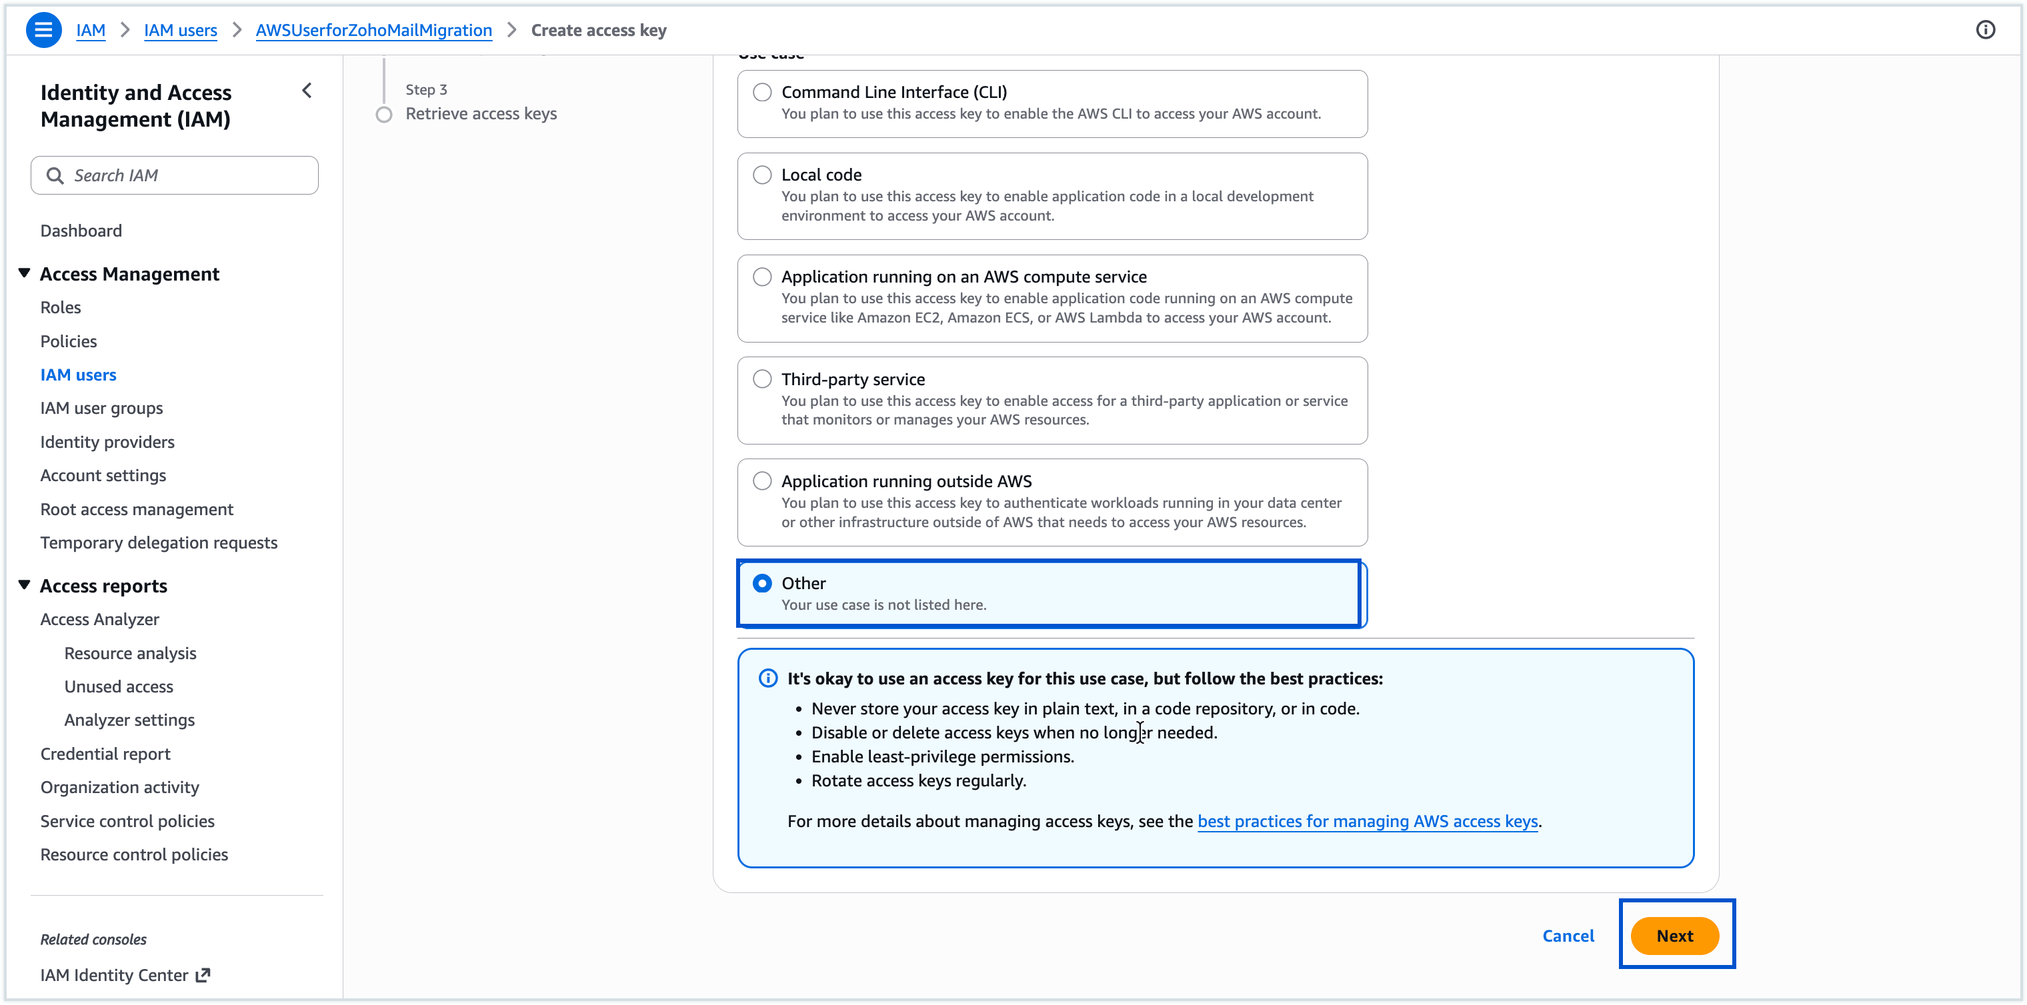The image size is (2027, 1005).
Task: Click the Cancel button
Action: tap(1568, 936)
